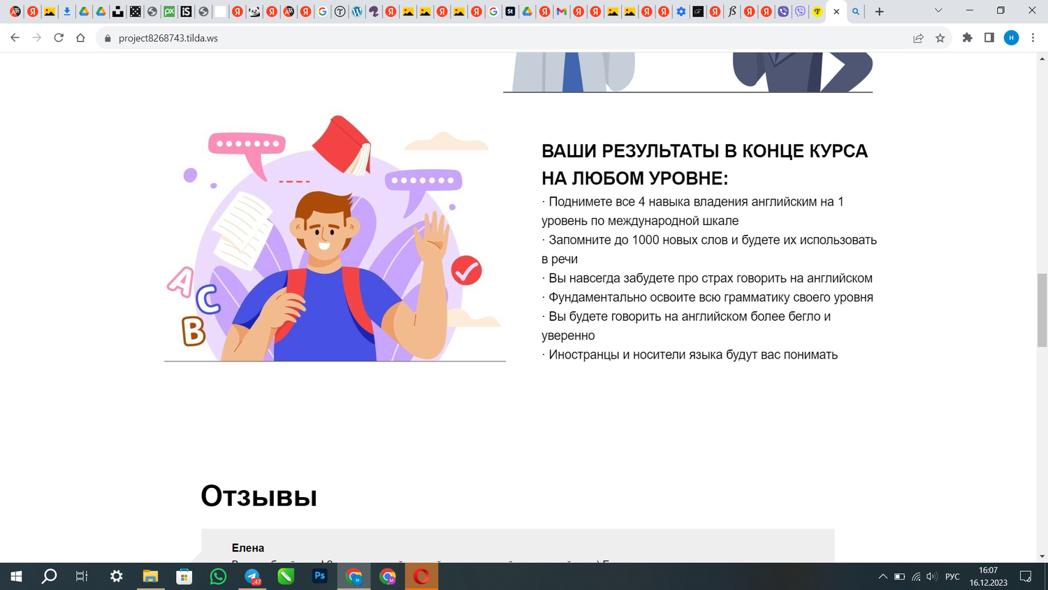This screenshot has width=1048, height=590.
Task: Switch to the black St icon tab
Action: pos(510,11)
